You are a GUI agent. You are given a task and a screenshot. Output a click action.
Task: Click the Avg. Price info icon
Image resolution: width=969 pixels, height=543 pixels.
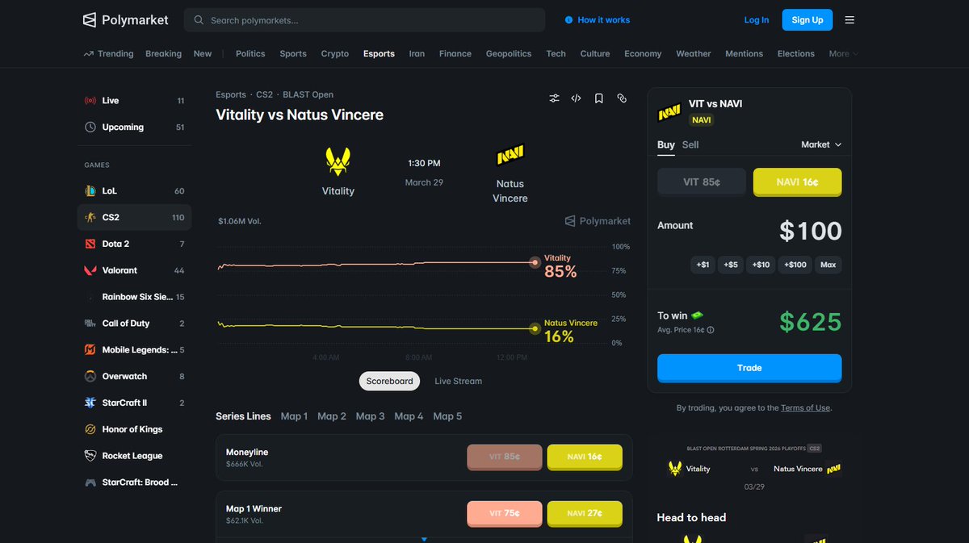(711, 330)
